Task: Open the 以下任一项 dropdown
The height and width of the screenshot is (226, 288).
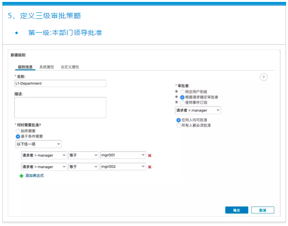Action: coord(38,144)
